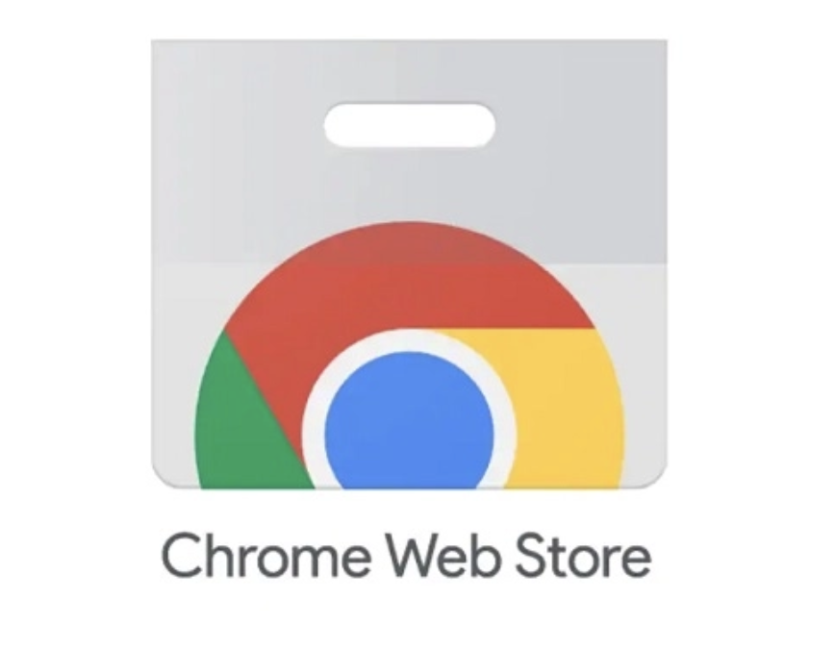This screenshot has height=648, width=835.
Task: Click gray area left of bag handle
Action: pyautogui.click(x=237, y=126)
